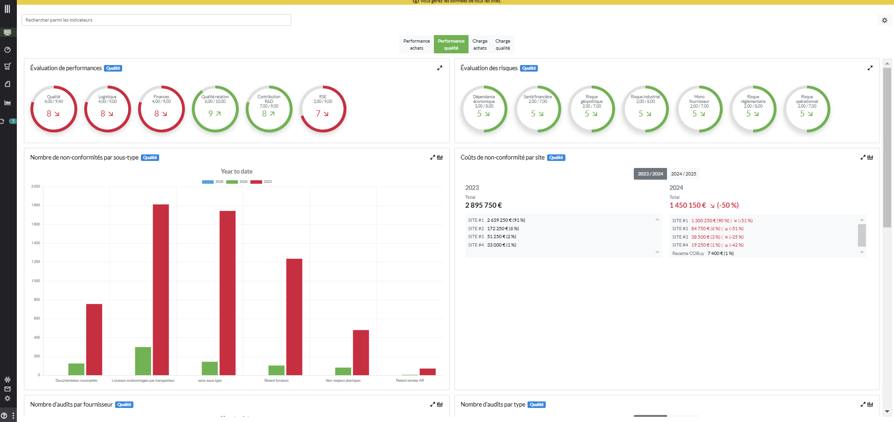Open the dashboard monitor icon in sidebar
This screenshot has height=422, width=894.
point(7,32)
